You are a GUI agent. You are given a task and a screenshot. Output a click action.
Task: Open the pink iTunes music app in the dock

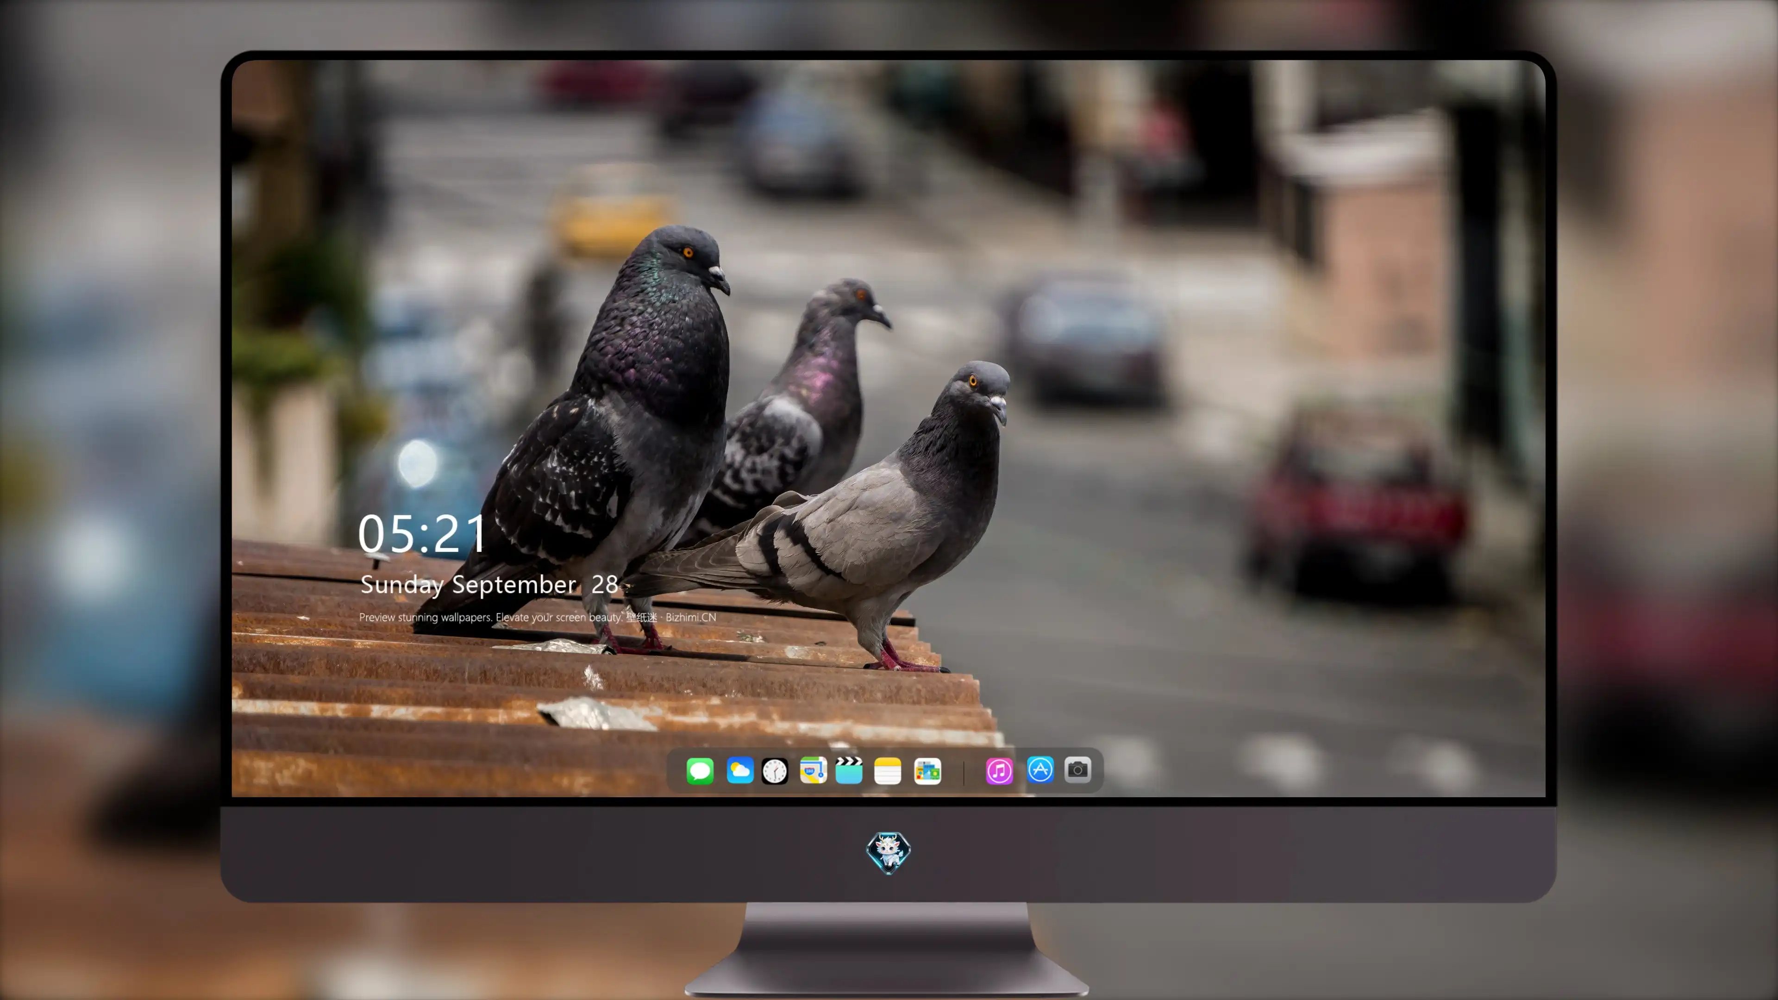click(x=1000, y=771)
